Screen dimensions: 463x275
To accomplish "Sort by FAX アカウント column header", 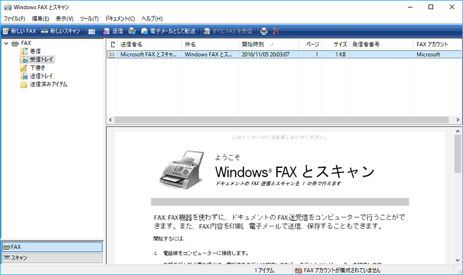I will (437, 45).
